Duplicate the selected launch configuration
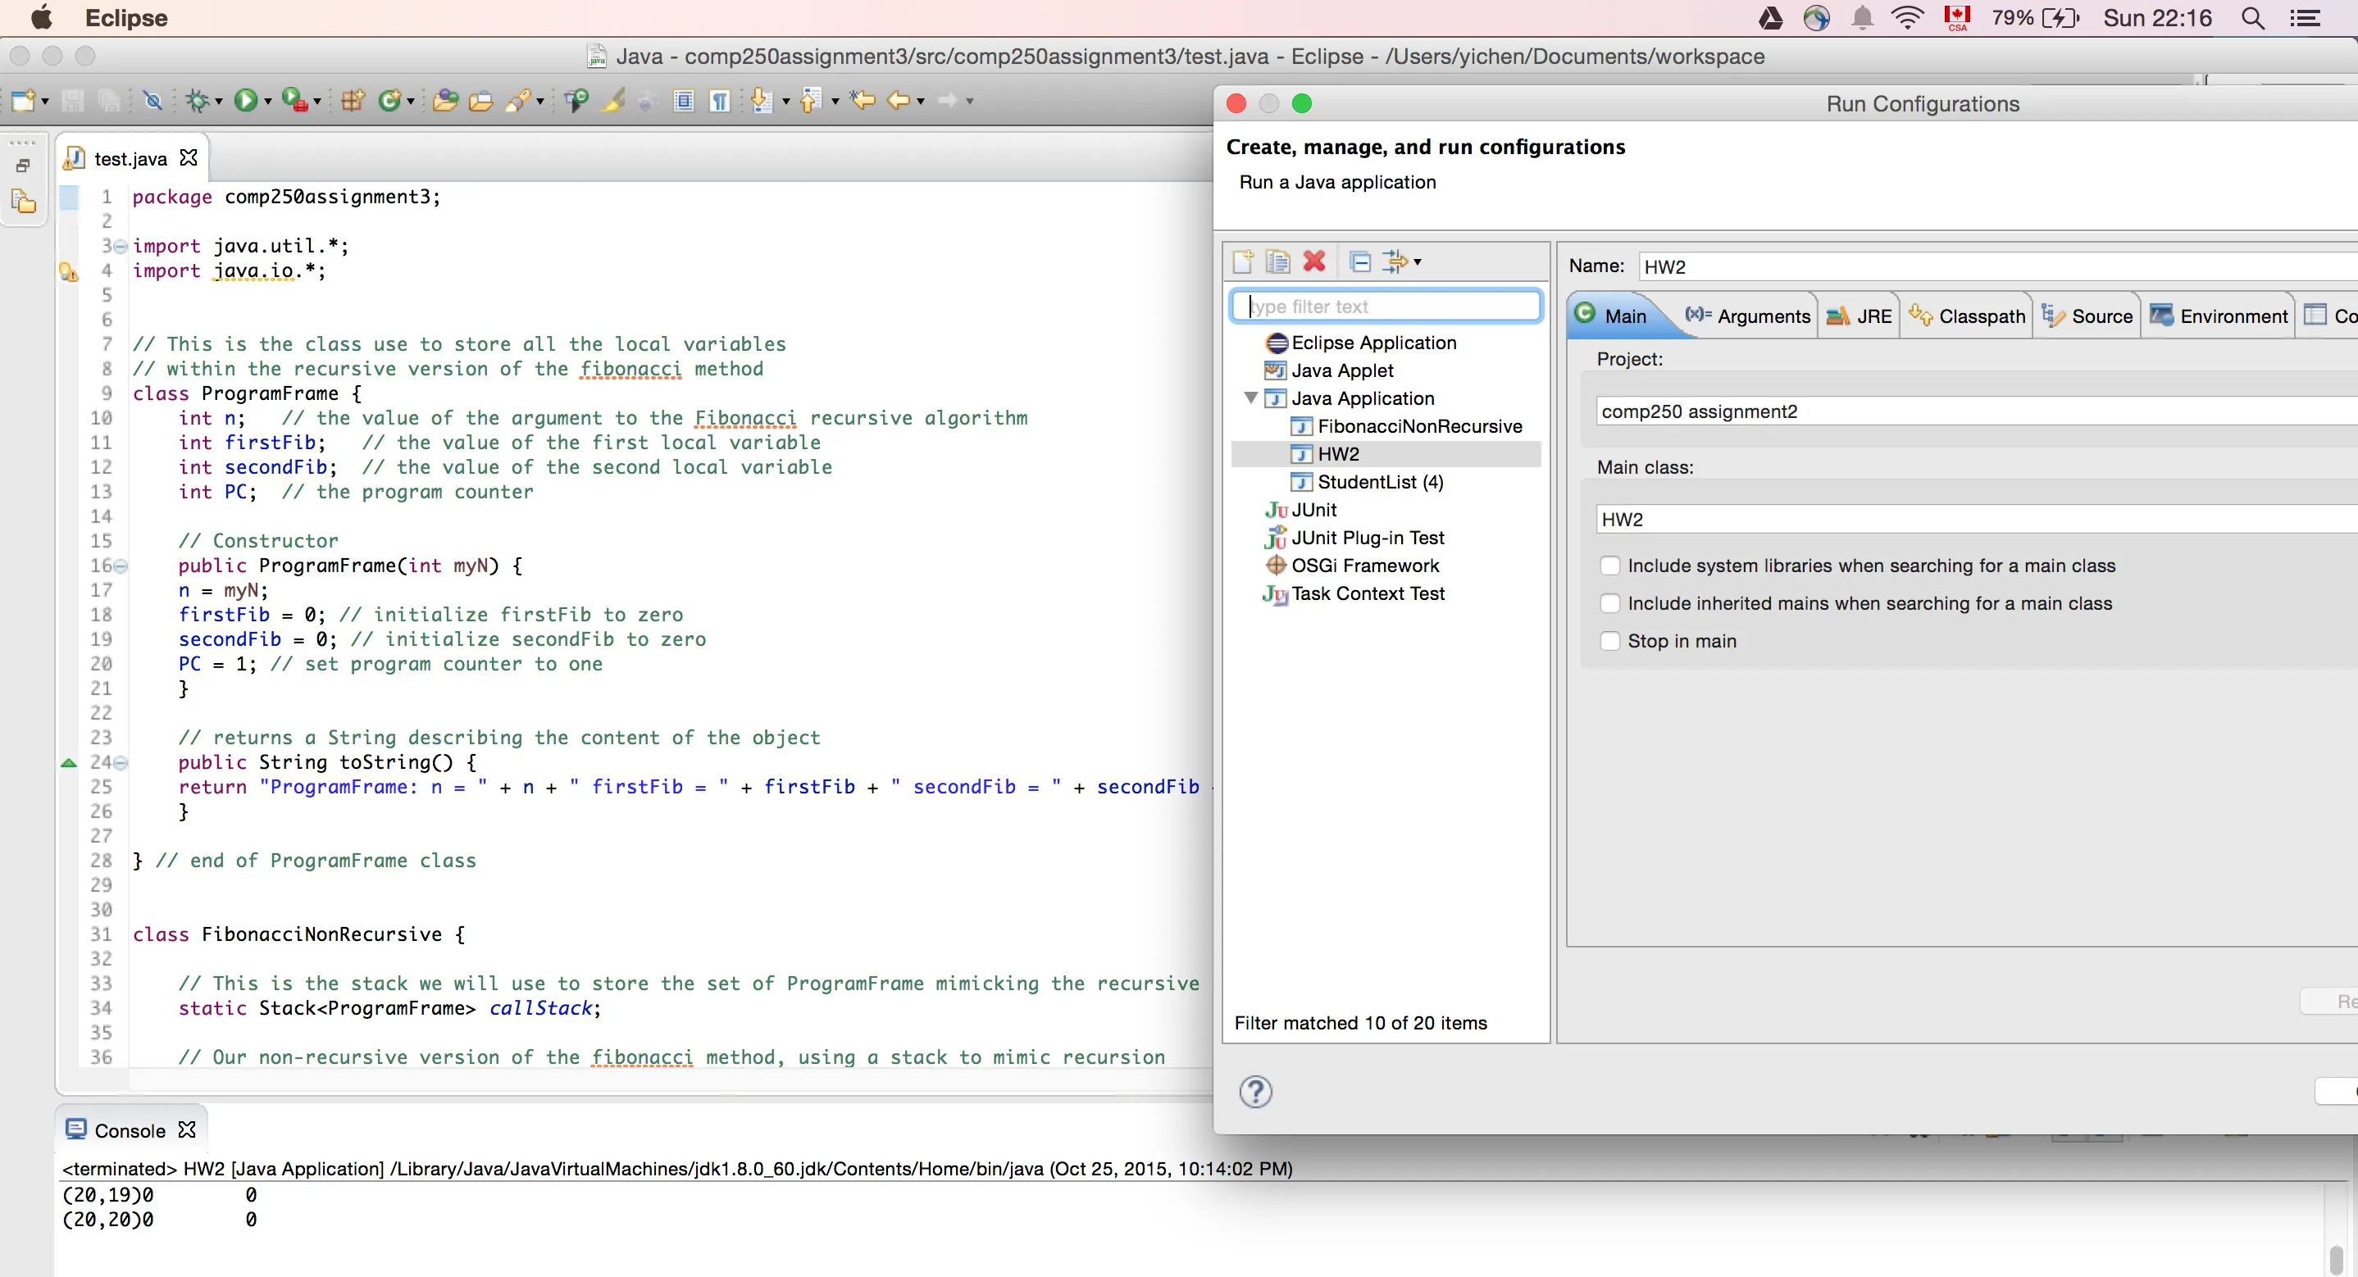This screenshot has height=1277, width=2358. (x=1277, y=261)
